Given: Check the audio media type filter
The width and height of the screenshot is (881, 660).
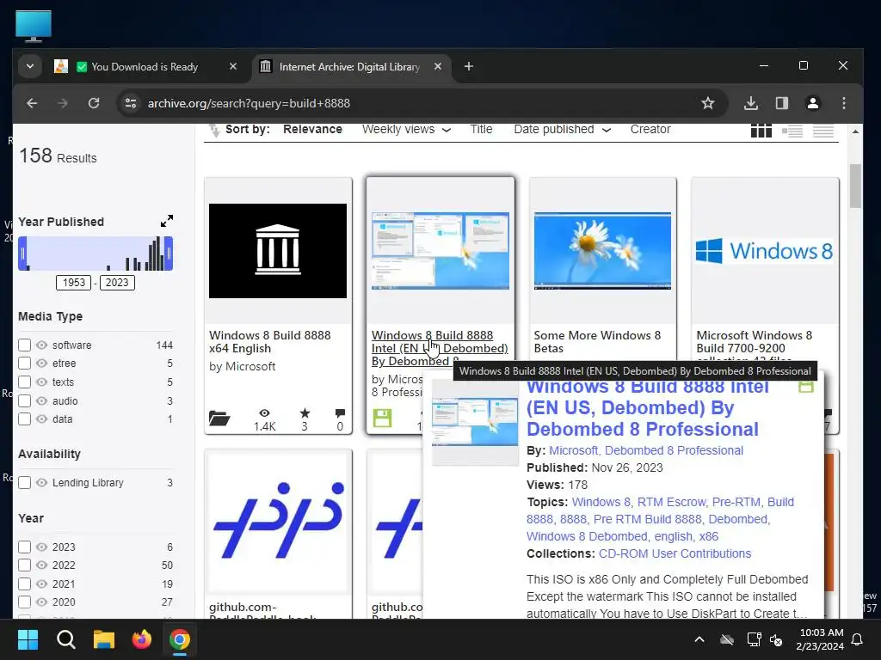Looking at the screenshot, I should 24,400.
